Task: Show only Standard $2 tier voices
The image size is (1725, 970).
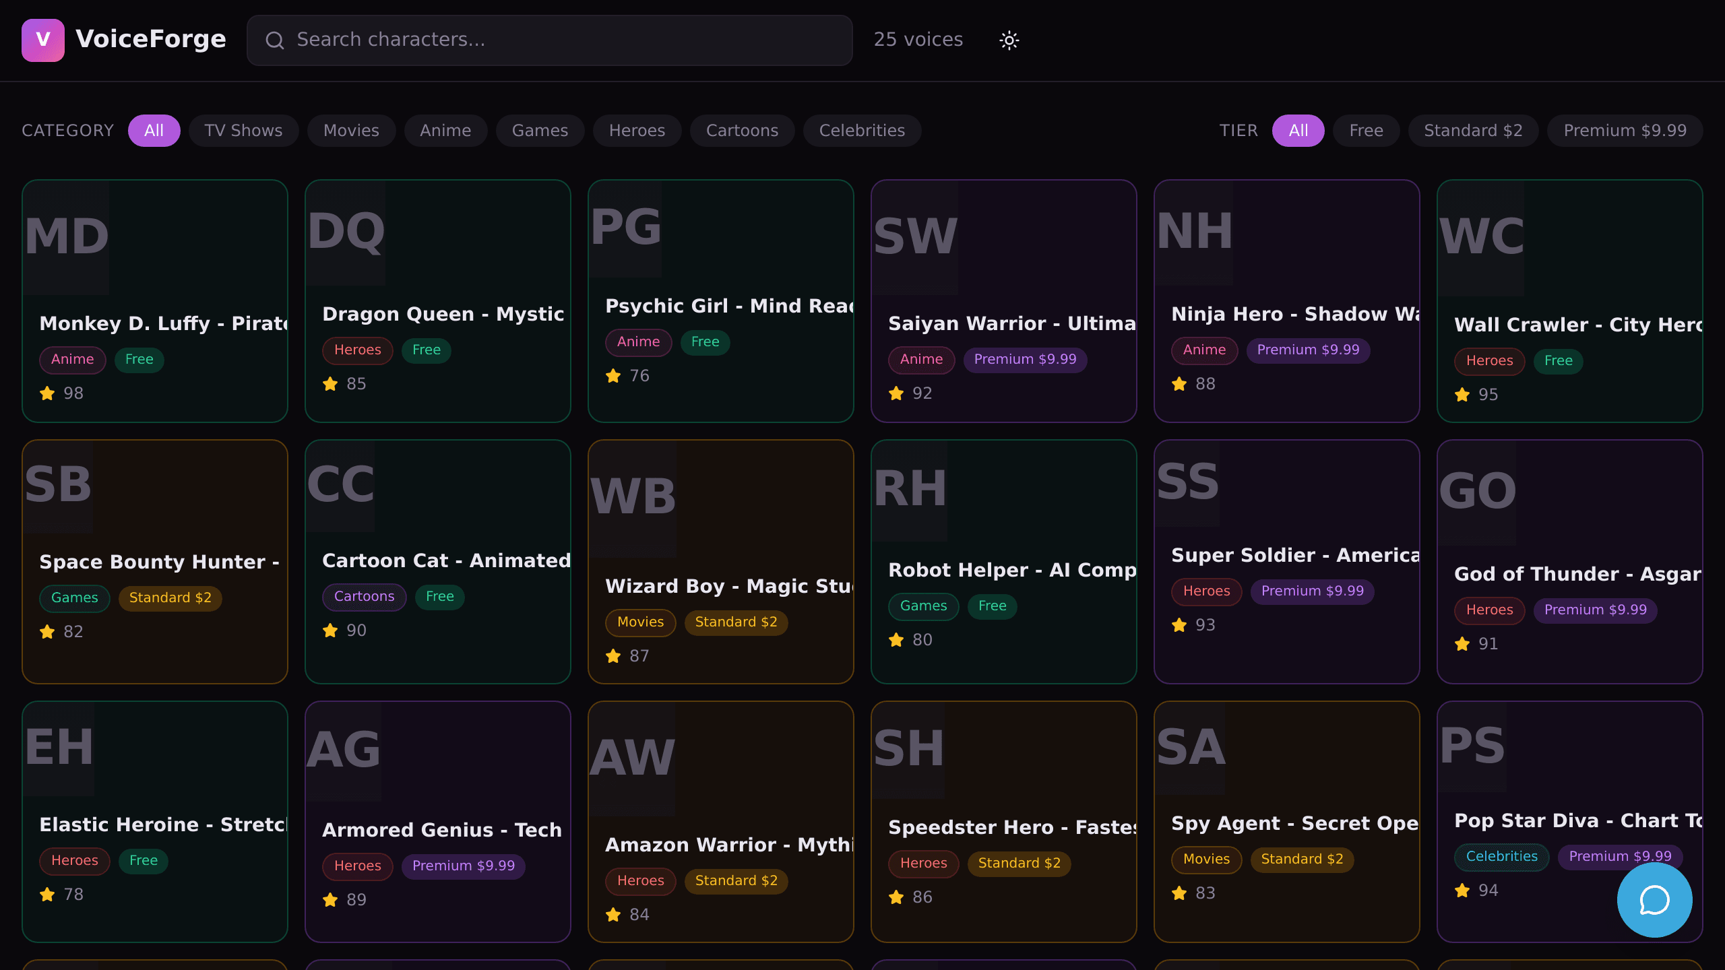Action: 1473,131
